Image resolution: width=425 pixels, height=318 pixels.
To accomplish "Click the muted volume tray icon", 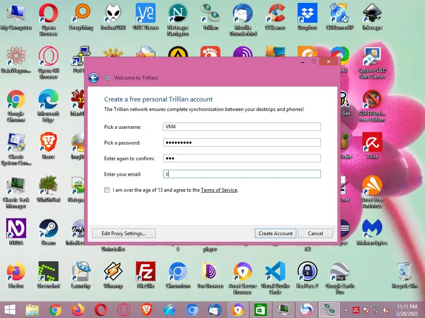I will (386, 310).
